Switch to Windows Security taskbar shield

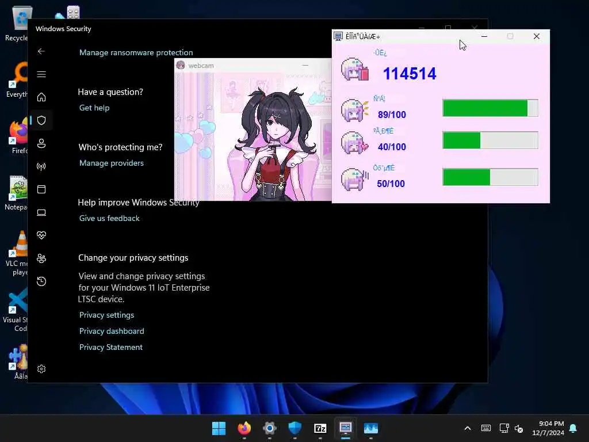click(295, 428)
